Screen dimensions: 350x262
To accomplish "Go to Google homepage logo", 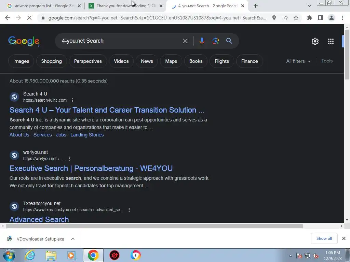I will point(24,41).
